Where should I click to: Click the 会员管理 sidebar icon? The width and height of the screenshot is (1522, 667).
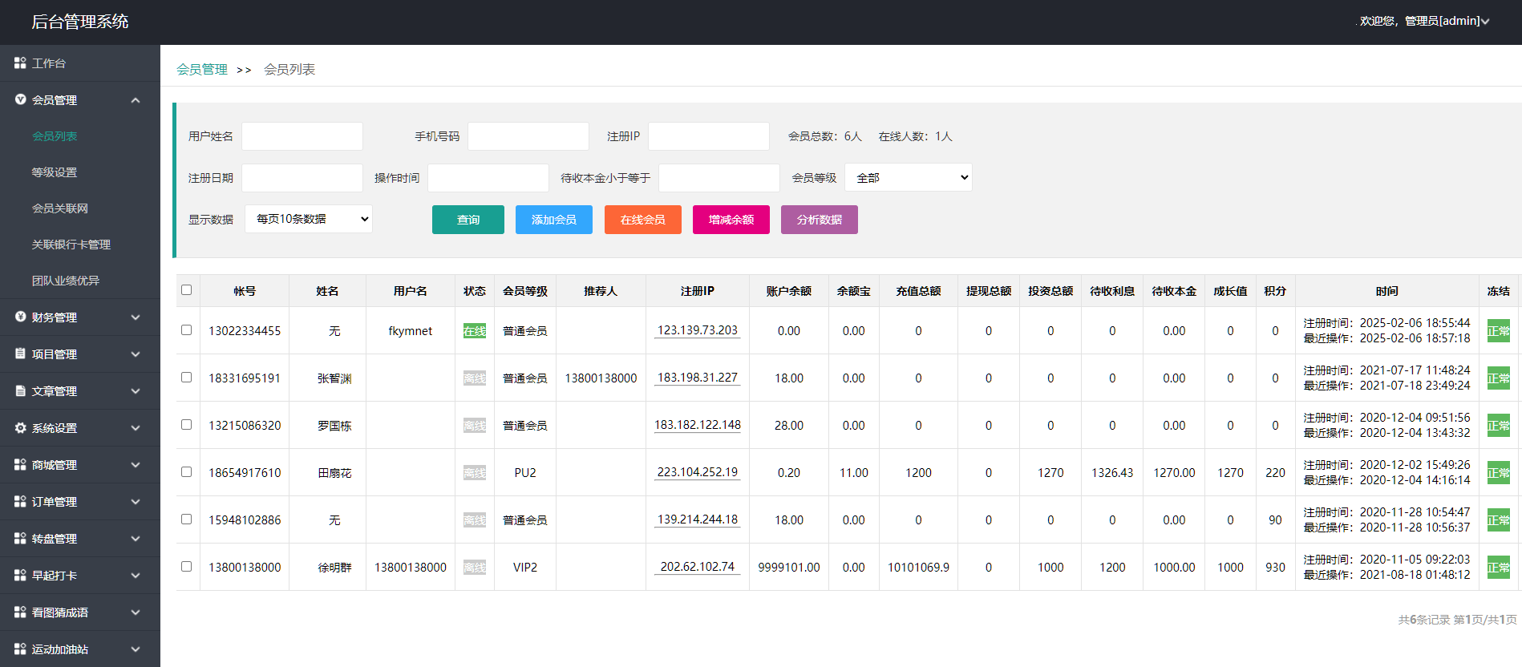click(20, 99)
